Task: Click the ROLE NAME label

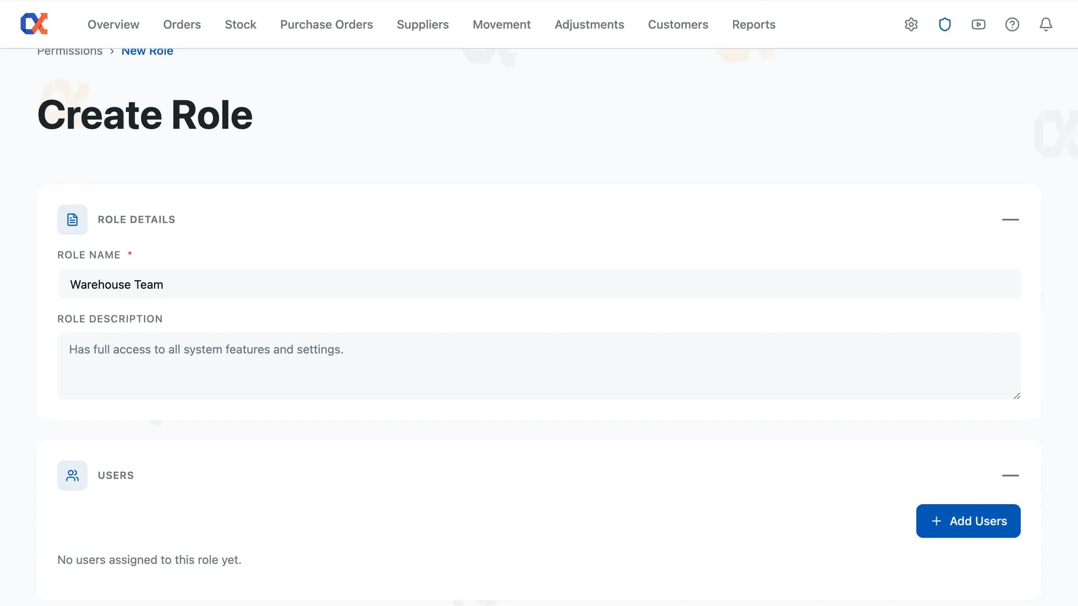Action: 89,255
